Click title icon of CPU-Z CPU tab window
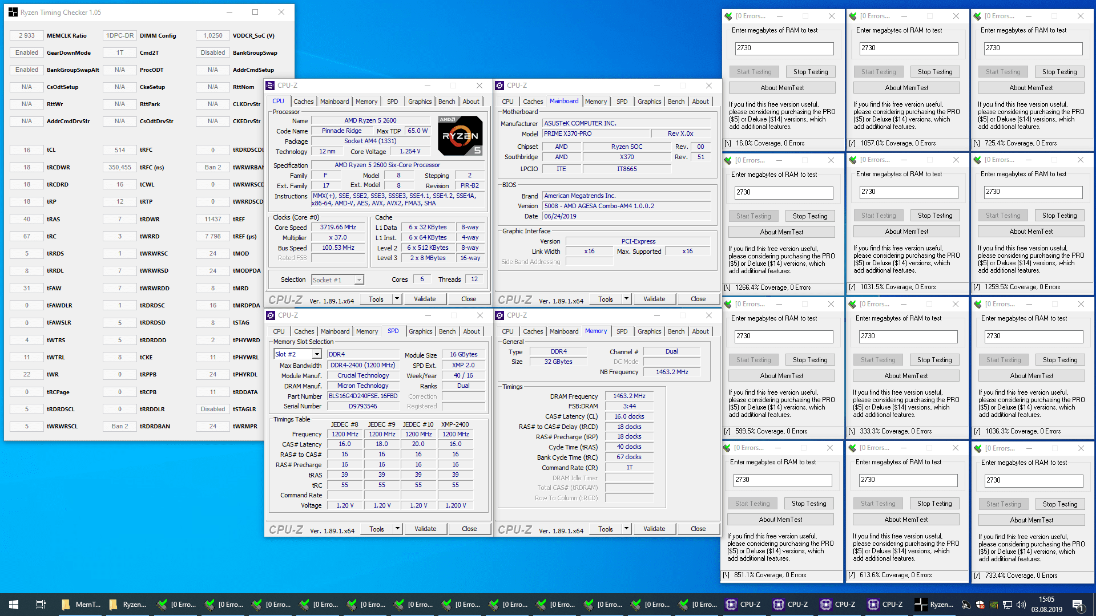 point(270,86)
